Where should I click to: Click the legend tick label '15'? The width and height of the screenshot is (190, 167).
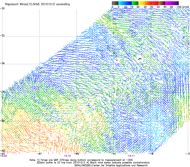(132, 7)
